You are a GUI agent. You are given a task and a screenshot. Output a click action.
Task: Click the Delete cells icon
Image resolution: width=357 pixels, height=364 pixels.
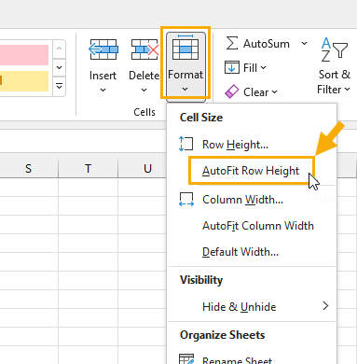[x=144, y=49]
